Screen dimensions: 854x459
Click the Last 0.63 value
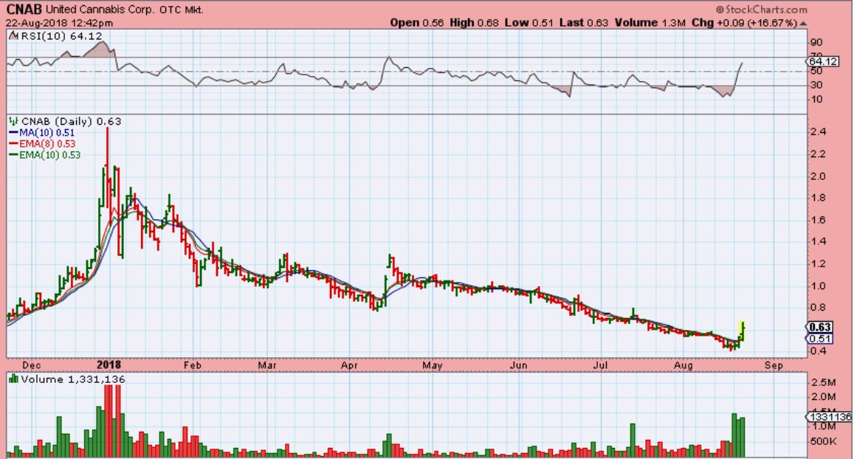(x=584, y=23)
